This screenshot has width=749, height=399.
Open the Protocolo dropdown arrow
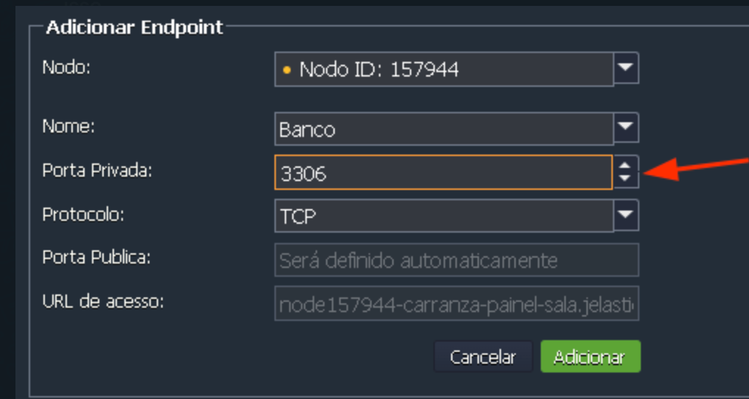coord(625,215)
